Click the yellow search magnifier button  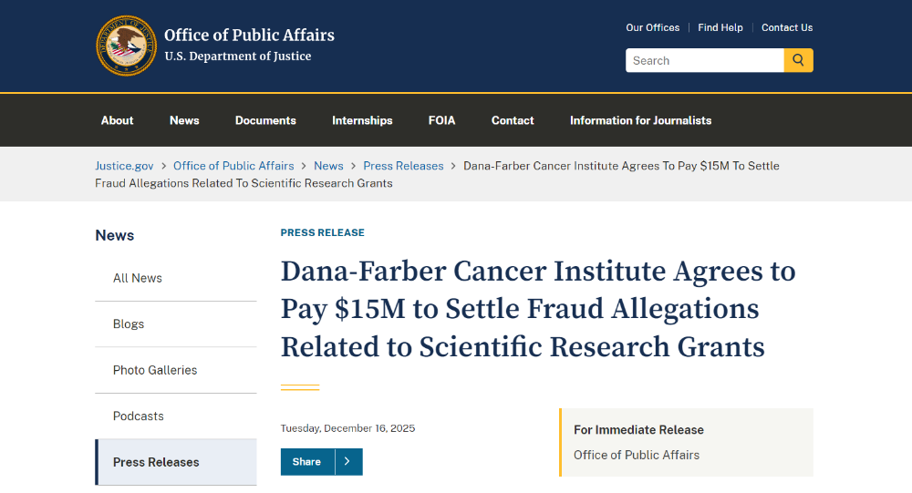pyautogui.click(x=798, y=60)
